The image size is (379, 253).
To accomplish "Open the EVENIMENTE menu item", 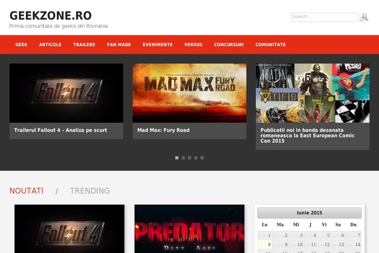I will (157, 45).
